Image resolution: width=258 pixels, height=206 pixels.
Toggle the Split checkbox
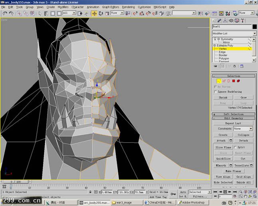(234, 147)
